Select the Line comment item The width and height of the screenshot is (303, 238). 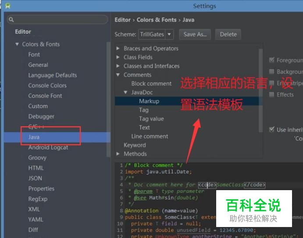pyautogui.click(x=150, y=137)
